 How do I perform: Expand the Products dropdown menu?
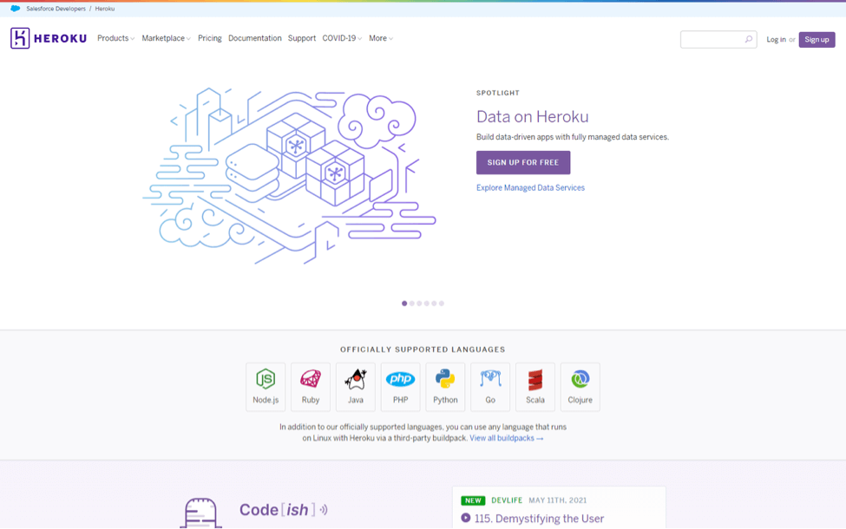tap(115, 38)
